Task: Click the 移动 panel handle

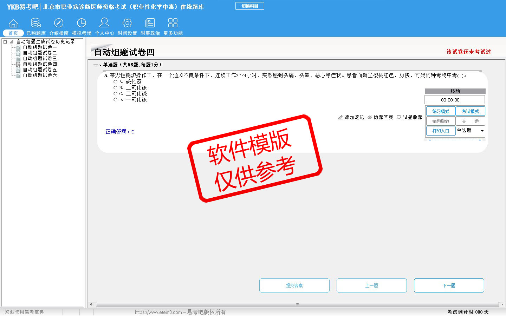Action: pyautogui.click(x=455, y=91)
